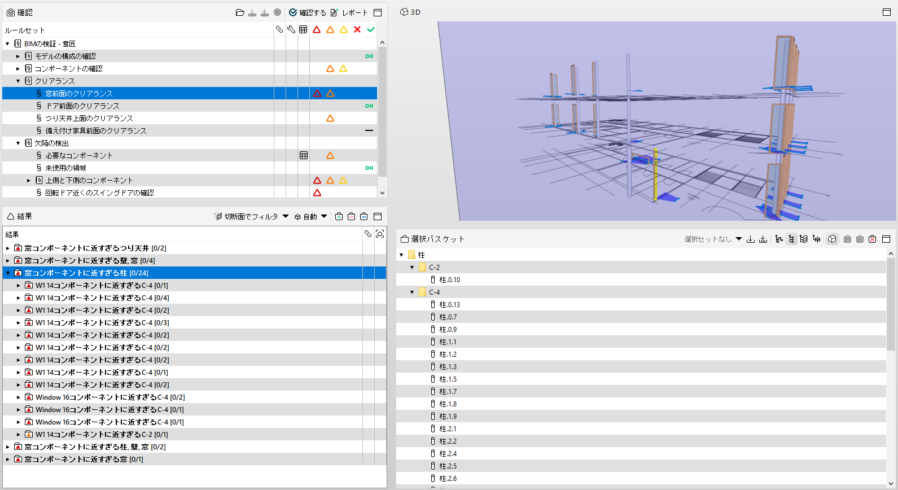Add to basket icon in 結果 toolbar
Screen dimensions: 898x490
coord(339,216)
